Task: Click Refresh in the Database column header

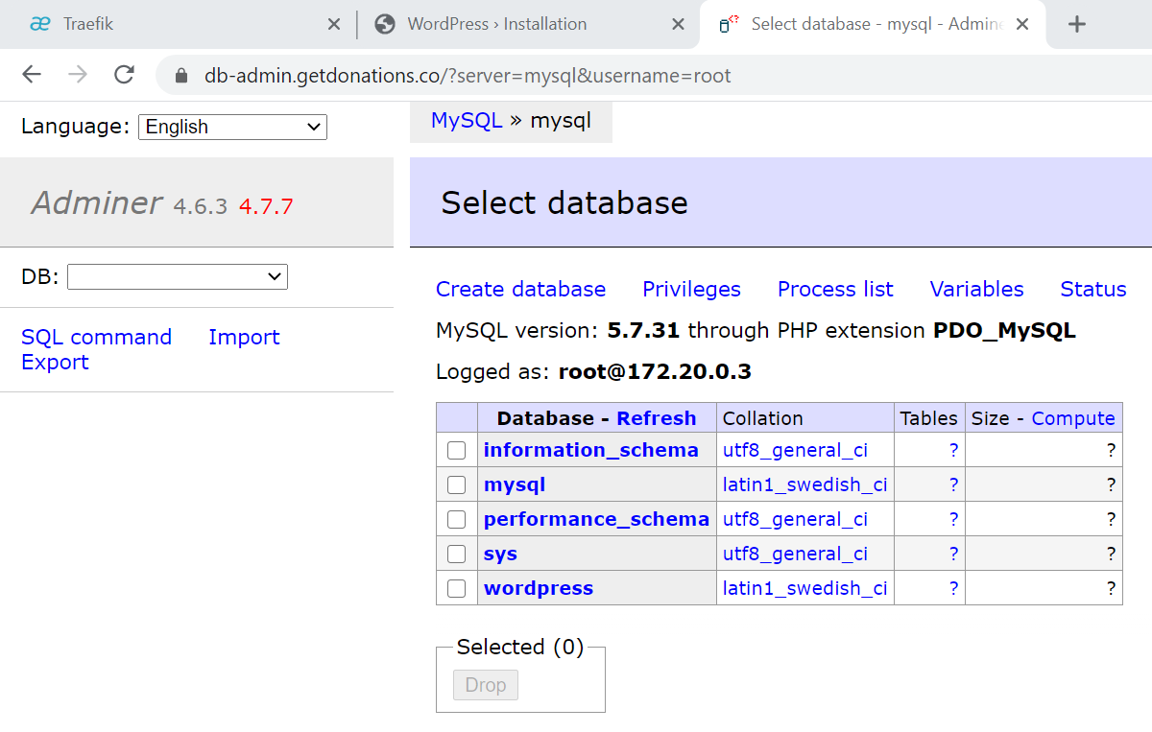Action: [x=657, y=418]
